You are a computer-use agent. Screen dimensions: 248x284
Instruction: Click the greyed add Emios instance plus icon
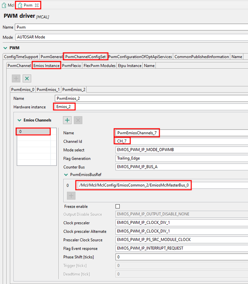[16, 78]
